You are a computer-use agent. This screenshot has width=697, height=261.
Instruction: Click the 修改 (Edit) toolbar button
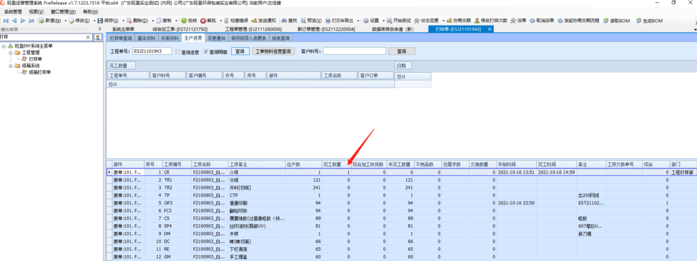pos(80,21)
